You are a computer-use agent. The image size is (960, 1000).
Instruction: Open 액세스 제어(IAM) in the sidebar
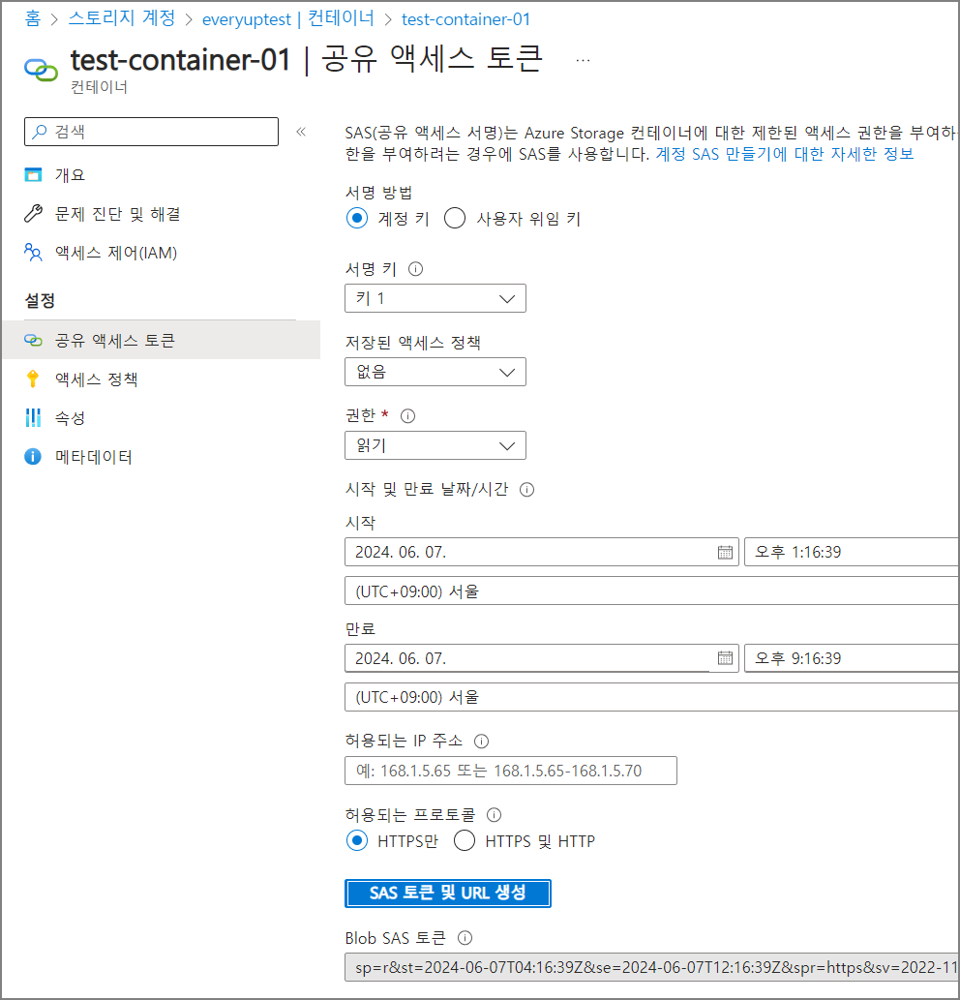click(116, 253)
